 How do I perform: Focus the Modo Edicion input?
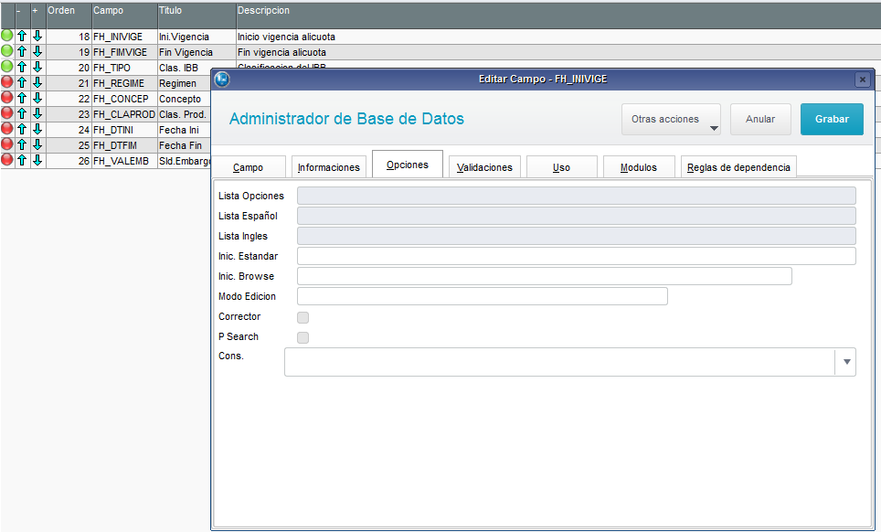482,296
